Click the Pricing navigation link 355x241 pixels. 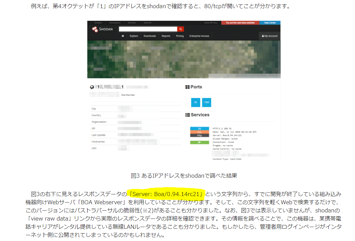(179, 35)
